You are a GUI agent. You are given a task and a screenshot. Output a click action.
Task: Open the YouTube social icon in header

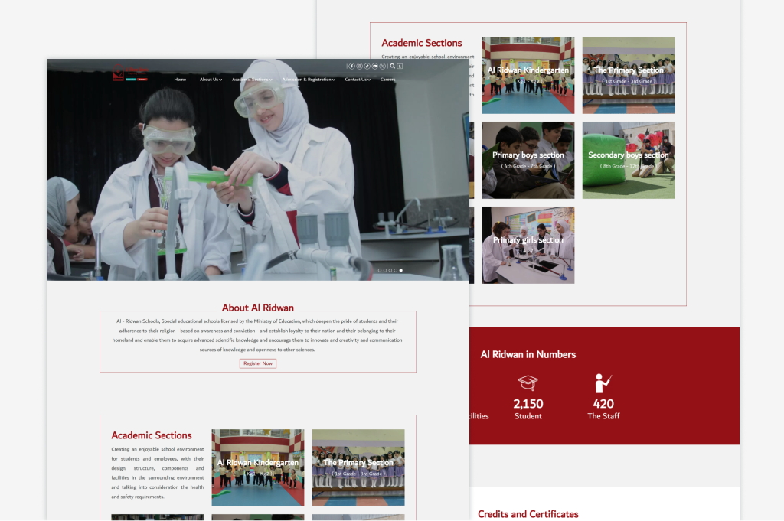(x=375, y=66)
